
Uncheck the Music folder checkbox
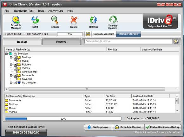15,61
